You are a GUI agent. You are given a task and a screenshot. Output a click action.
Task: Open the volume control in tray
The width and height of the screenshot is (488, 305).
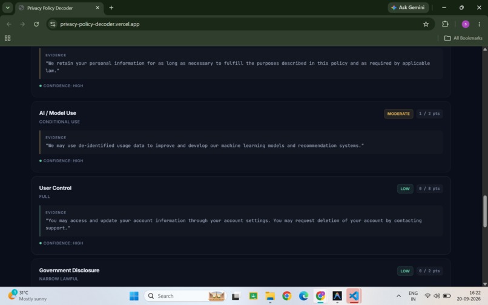click(437, 296)
